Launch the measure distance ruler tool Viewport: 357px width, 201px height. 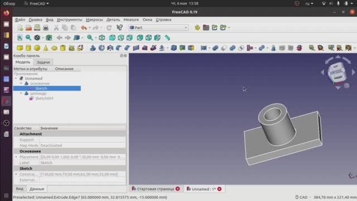[x=167, y=38]
